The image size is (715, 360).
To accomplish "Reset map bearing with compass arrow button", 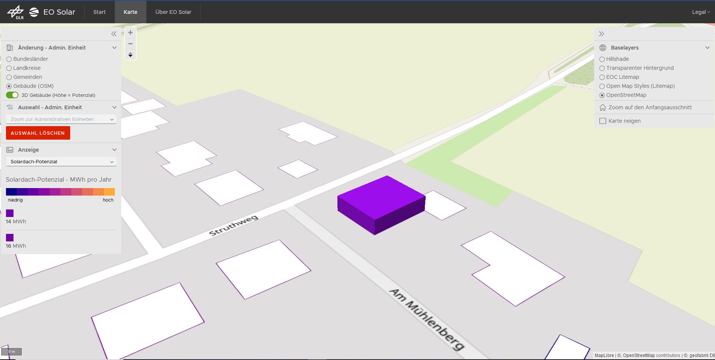I will [x=130, y=55].
